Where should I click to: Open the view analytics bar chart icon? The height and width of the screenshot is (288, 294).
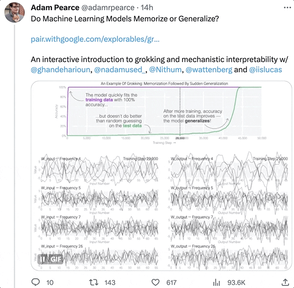coord(217,282)
